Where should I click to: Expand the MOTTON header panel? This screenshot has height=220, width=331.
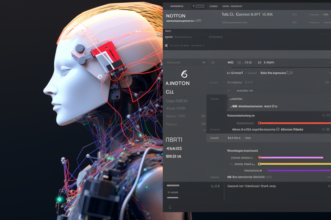tap(175, 16)
